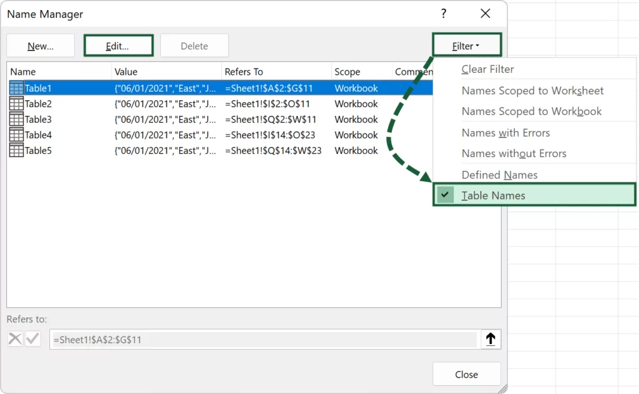Image resolution: width=639 pixels, height=394 pixels.
Task: Choose Clear Filter from the menu
Action: 487,69
